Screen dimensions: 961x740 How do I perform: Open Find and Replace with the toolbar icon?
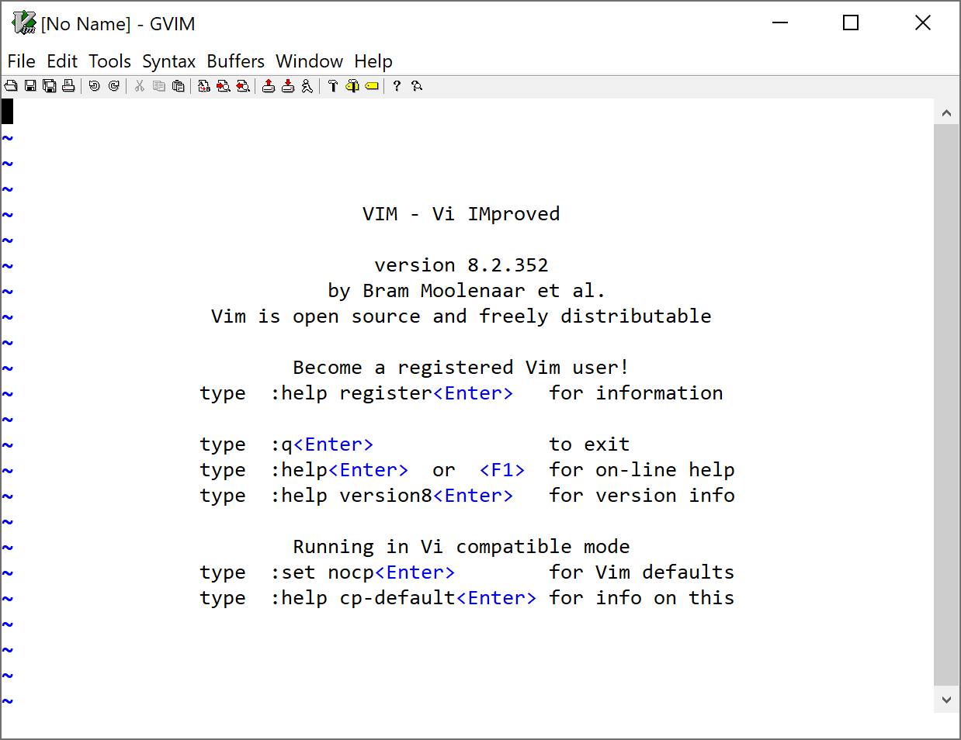coord(203,85)
